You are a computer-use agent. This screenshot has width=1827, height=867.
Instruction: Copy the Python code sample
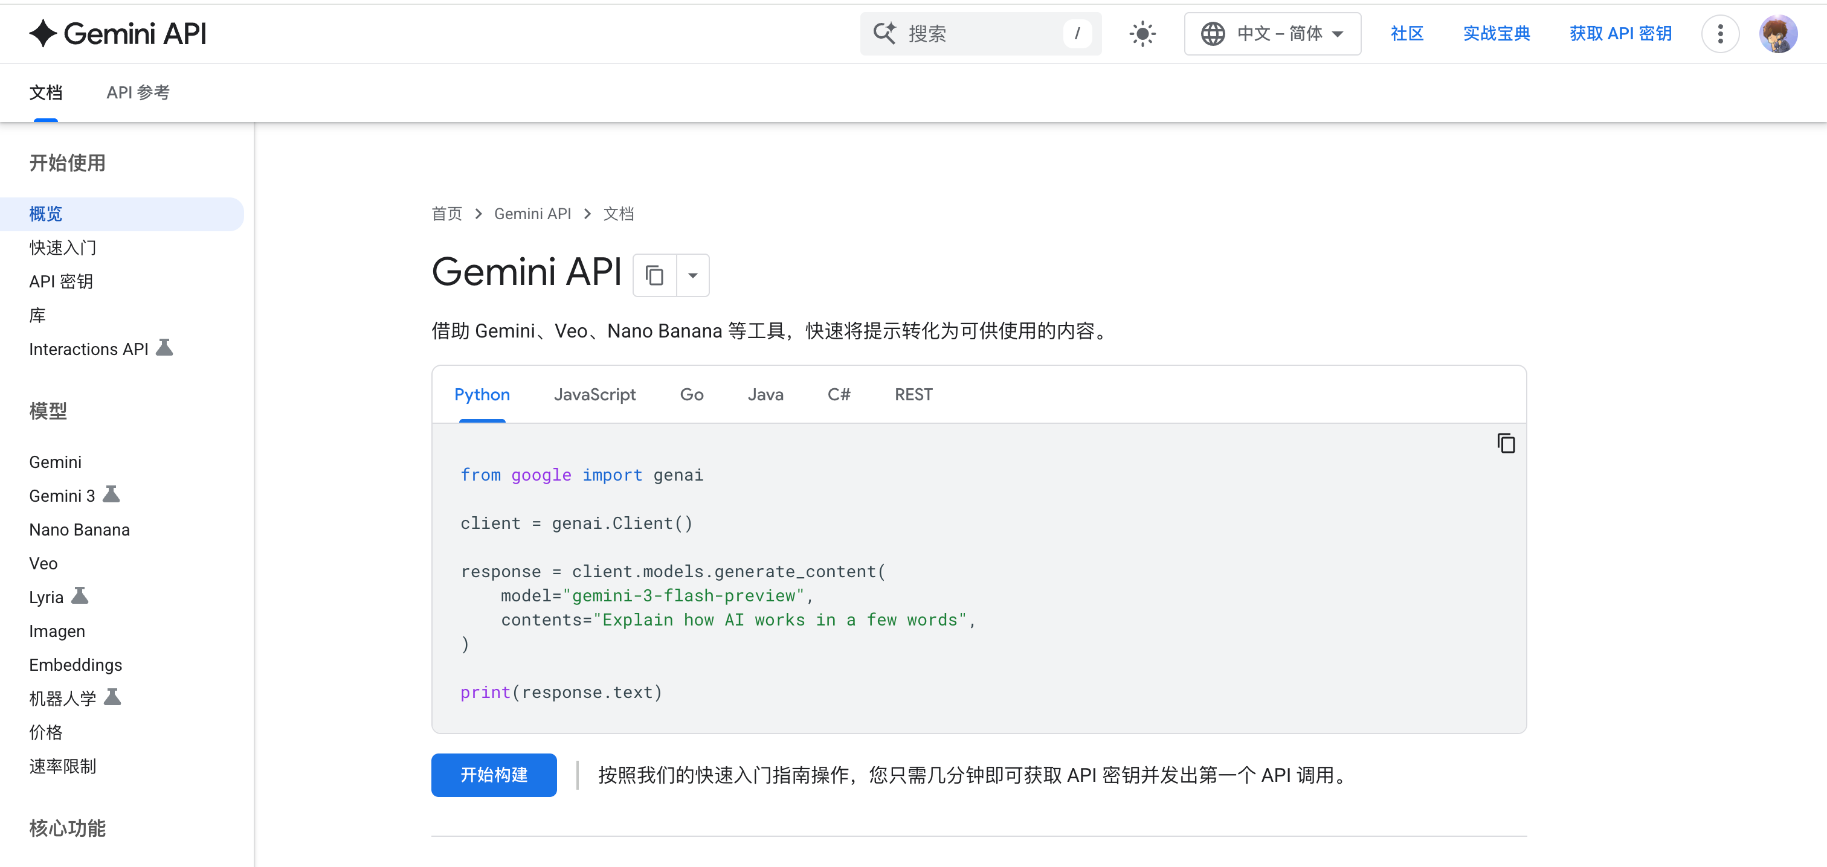(1505, 443)
